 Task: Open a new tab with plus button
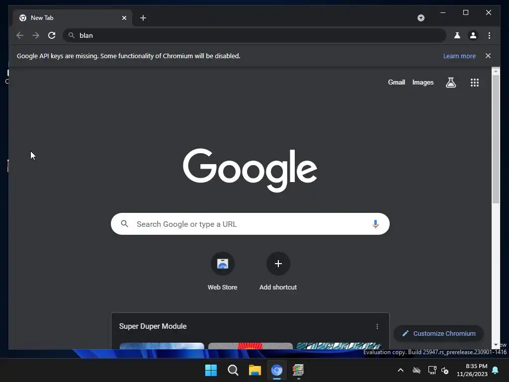click(x=143, y=18)
